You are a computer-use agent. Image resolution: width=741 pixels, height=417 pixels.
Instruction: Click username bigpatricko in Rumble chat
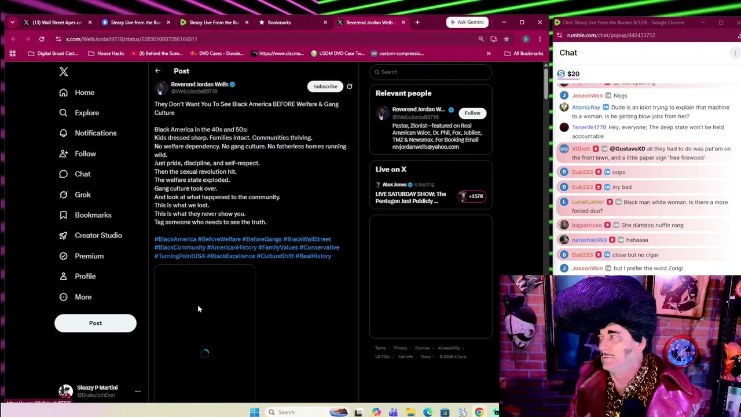[586, 225]
